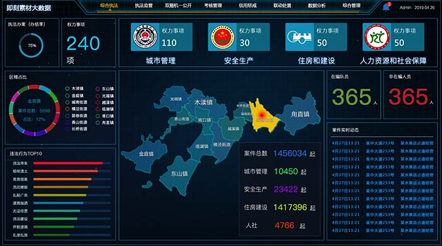The image size is (442, 246).
Task: Click the 城市管理 police emblem icon
Action: click(x=145, y=37)
